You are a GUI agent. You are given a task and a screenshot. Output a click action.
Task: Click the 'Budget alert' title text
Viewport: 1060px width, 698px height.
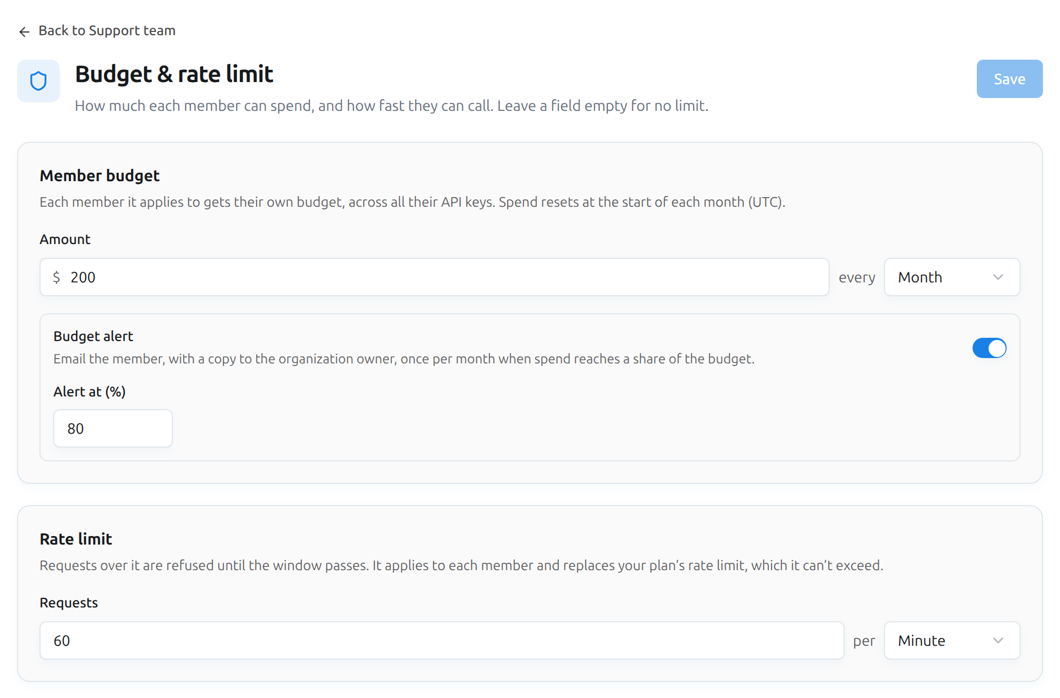[93, 336]
